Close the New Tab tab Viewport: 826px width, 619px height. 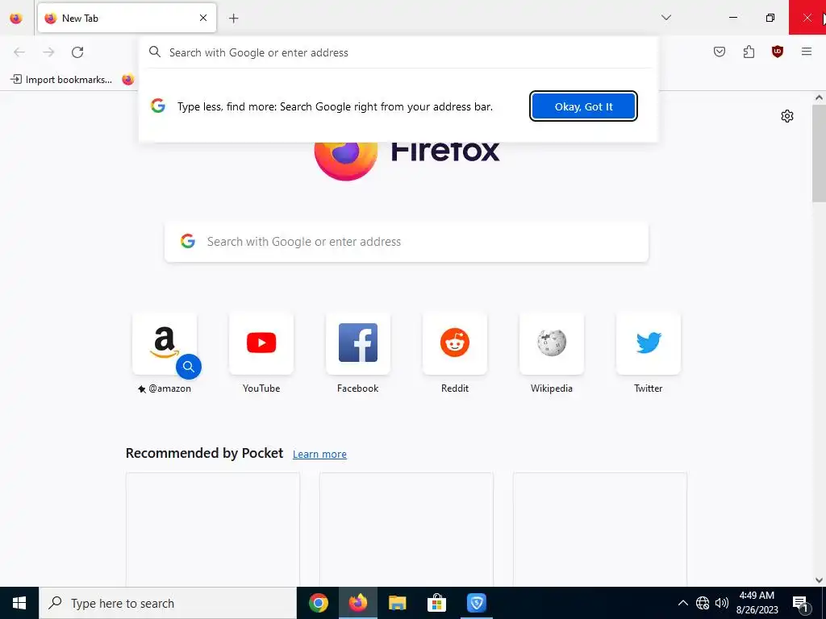point(202,18)
